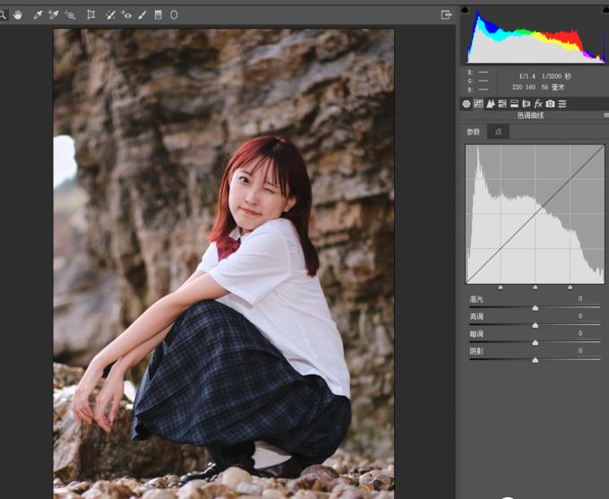The image size is (609, 499).
Task: Click the middle curve region split marker
Action: pyautogui.click(x=536, y=288)
